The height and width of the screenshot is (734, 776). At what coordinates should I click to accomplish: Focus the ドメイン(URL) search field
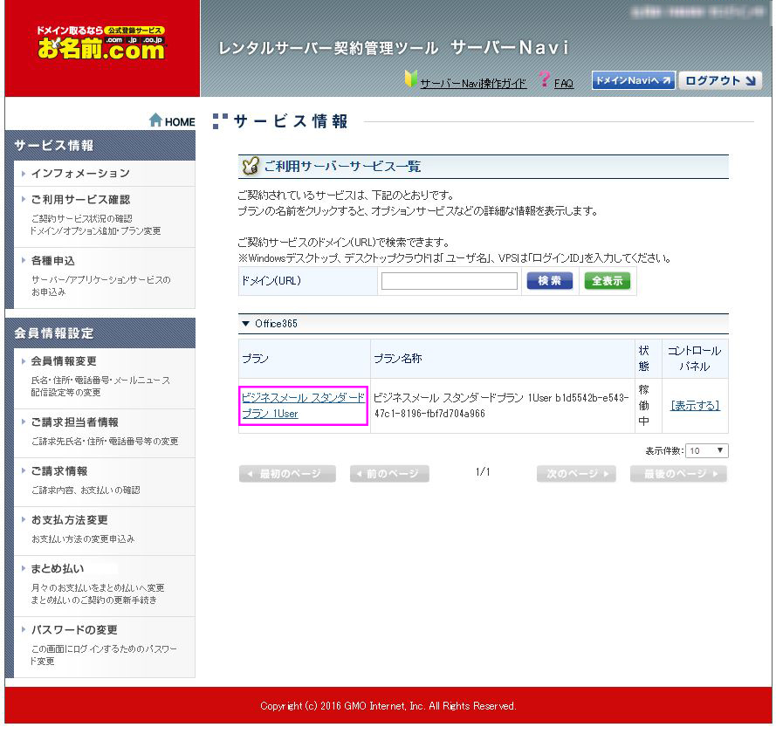[x=450, y=281]
